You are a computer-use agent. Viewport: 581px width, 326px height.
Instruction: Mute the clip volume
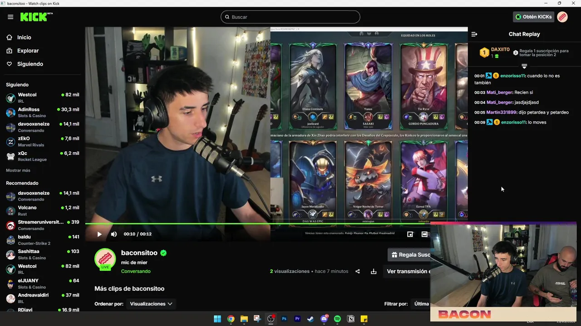[114, 234]
